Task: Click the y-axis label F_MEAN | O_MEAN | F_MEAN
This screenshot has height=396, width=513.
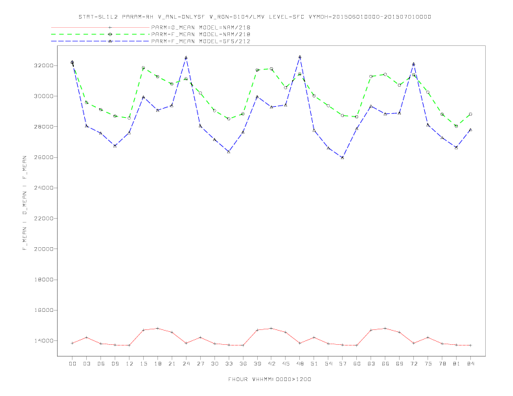Action: pos(25,203)
